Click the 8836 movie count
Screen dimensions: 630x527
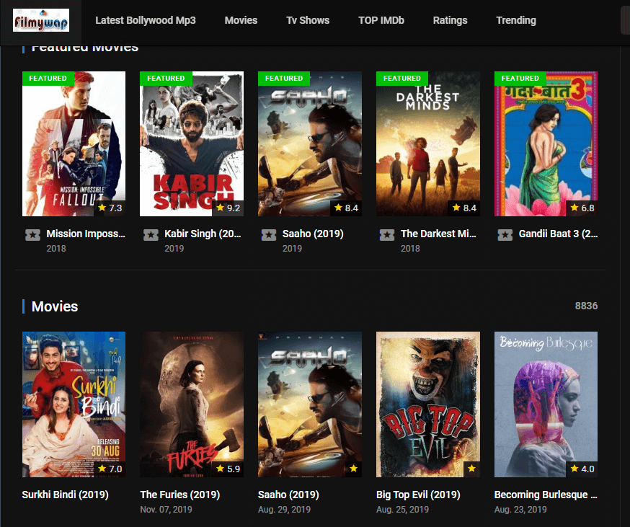(586, 306)
